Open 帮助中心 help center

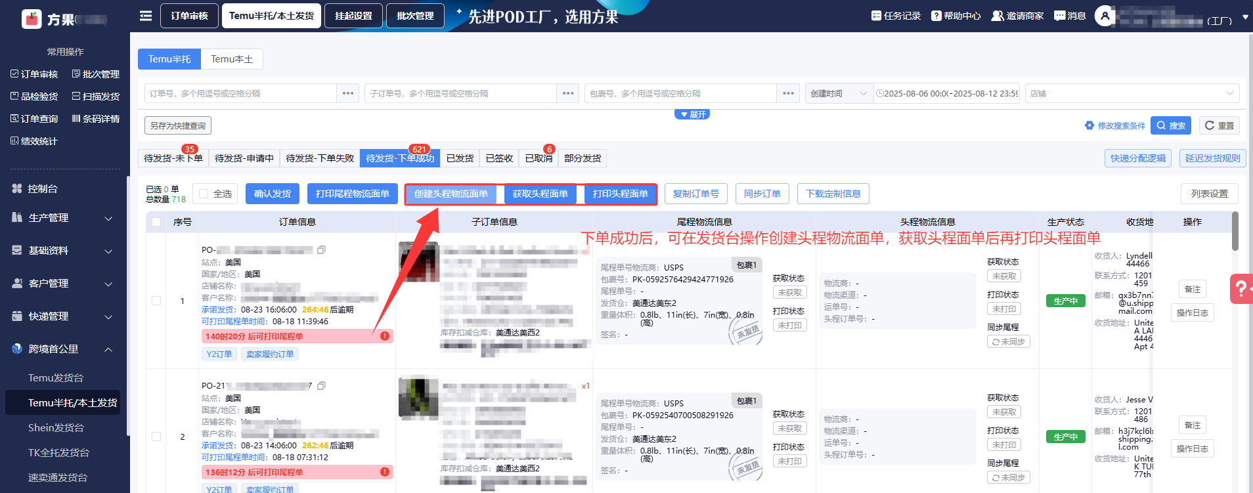coord(956,16)
